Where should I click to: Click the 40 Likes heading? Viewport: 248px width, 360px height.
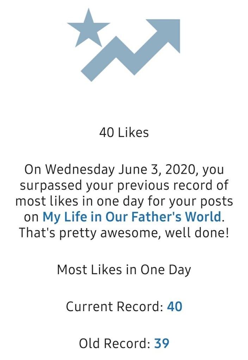point(124,133)
